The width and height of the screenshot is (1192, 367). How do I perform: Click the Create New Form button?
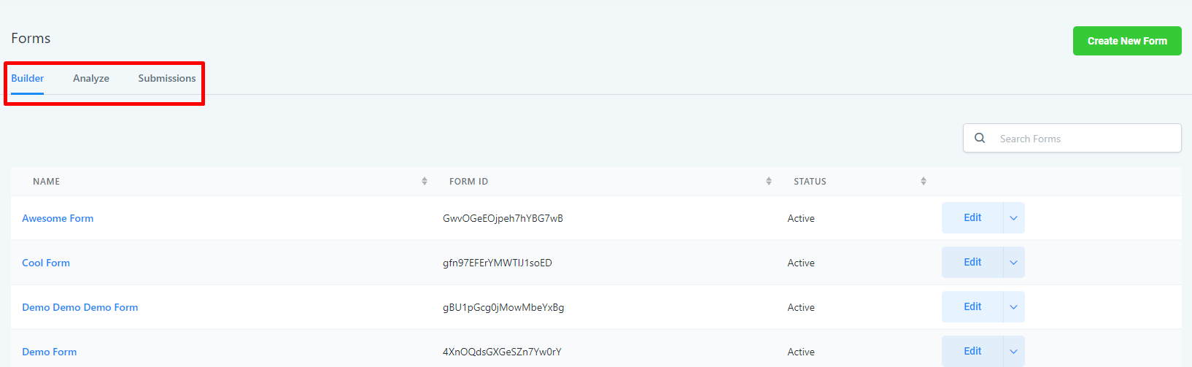click(x=1127, y=41)
